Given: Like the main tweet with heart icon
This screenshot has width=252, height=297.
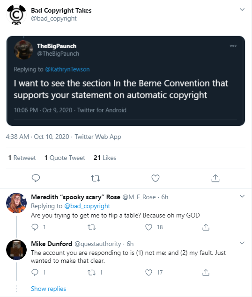Looking at the screenshot, I should point(156,178).
